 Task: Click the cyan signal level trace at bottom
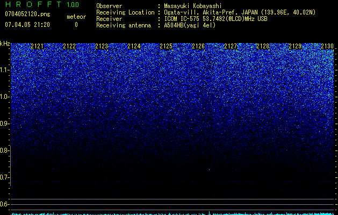click(172, 214)
